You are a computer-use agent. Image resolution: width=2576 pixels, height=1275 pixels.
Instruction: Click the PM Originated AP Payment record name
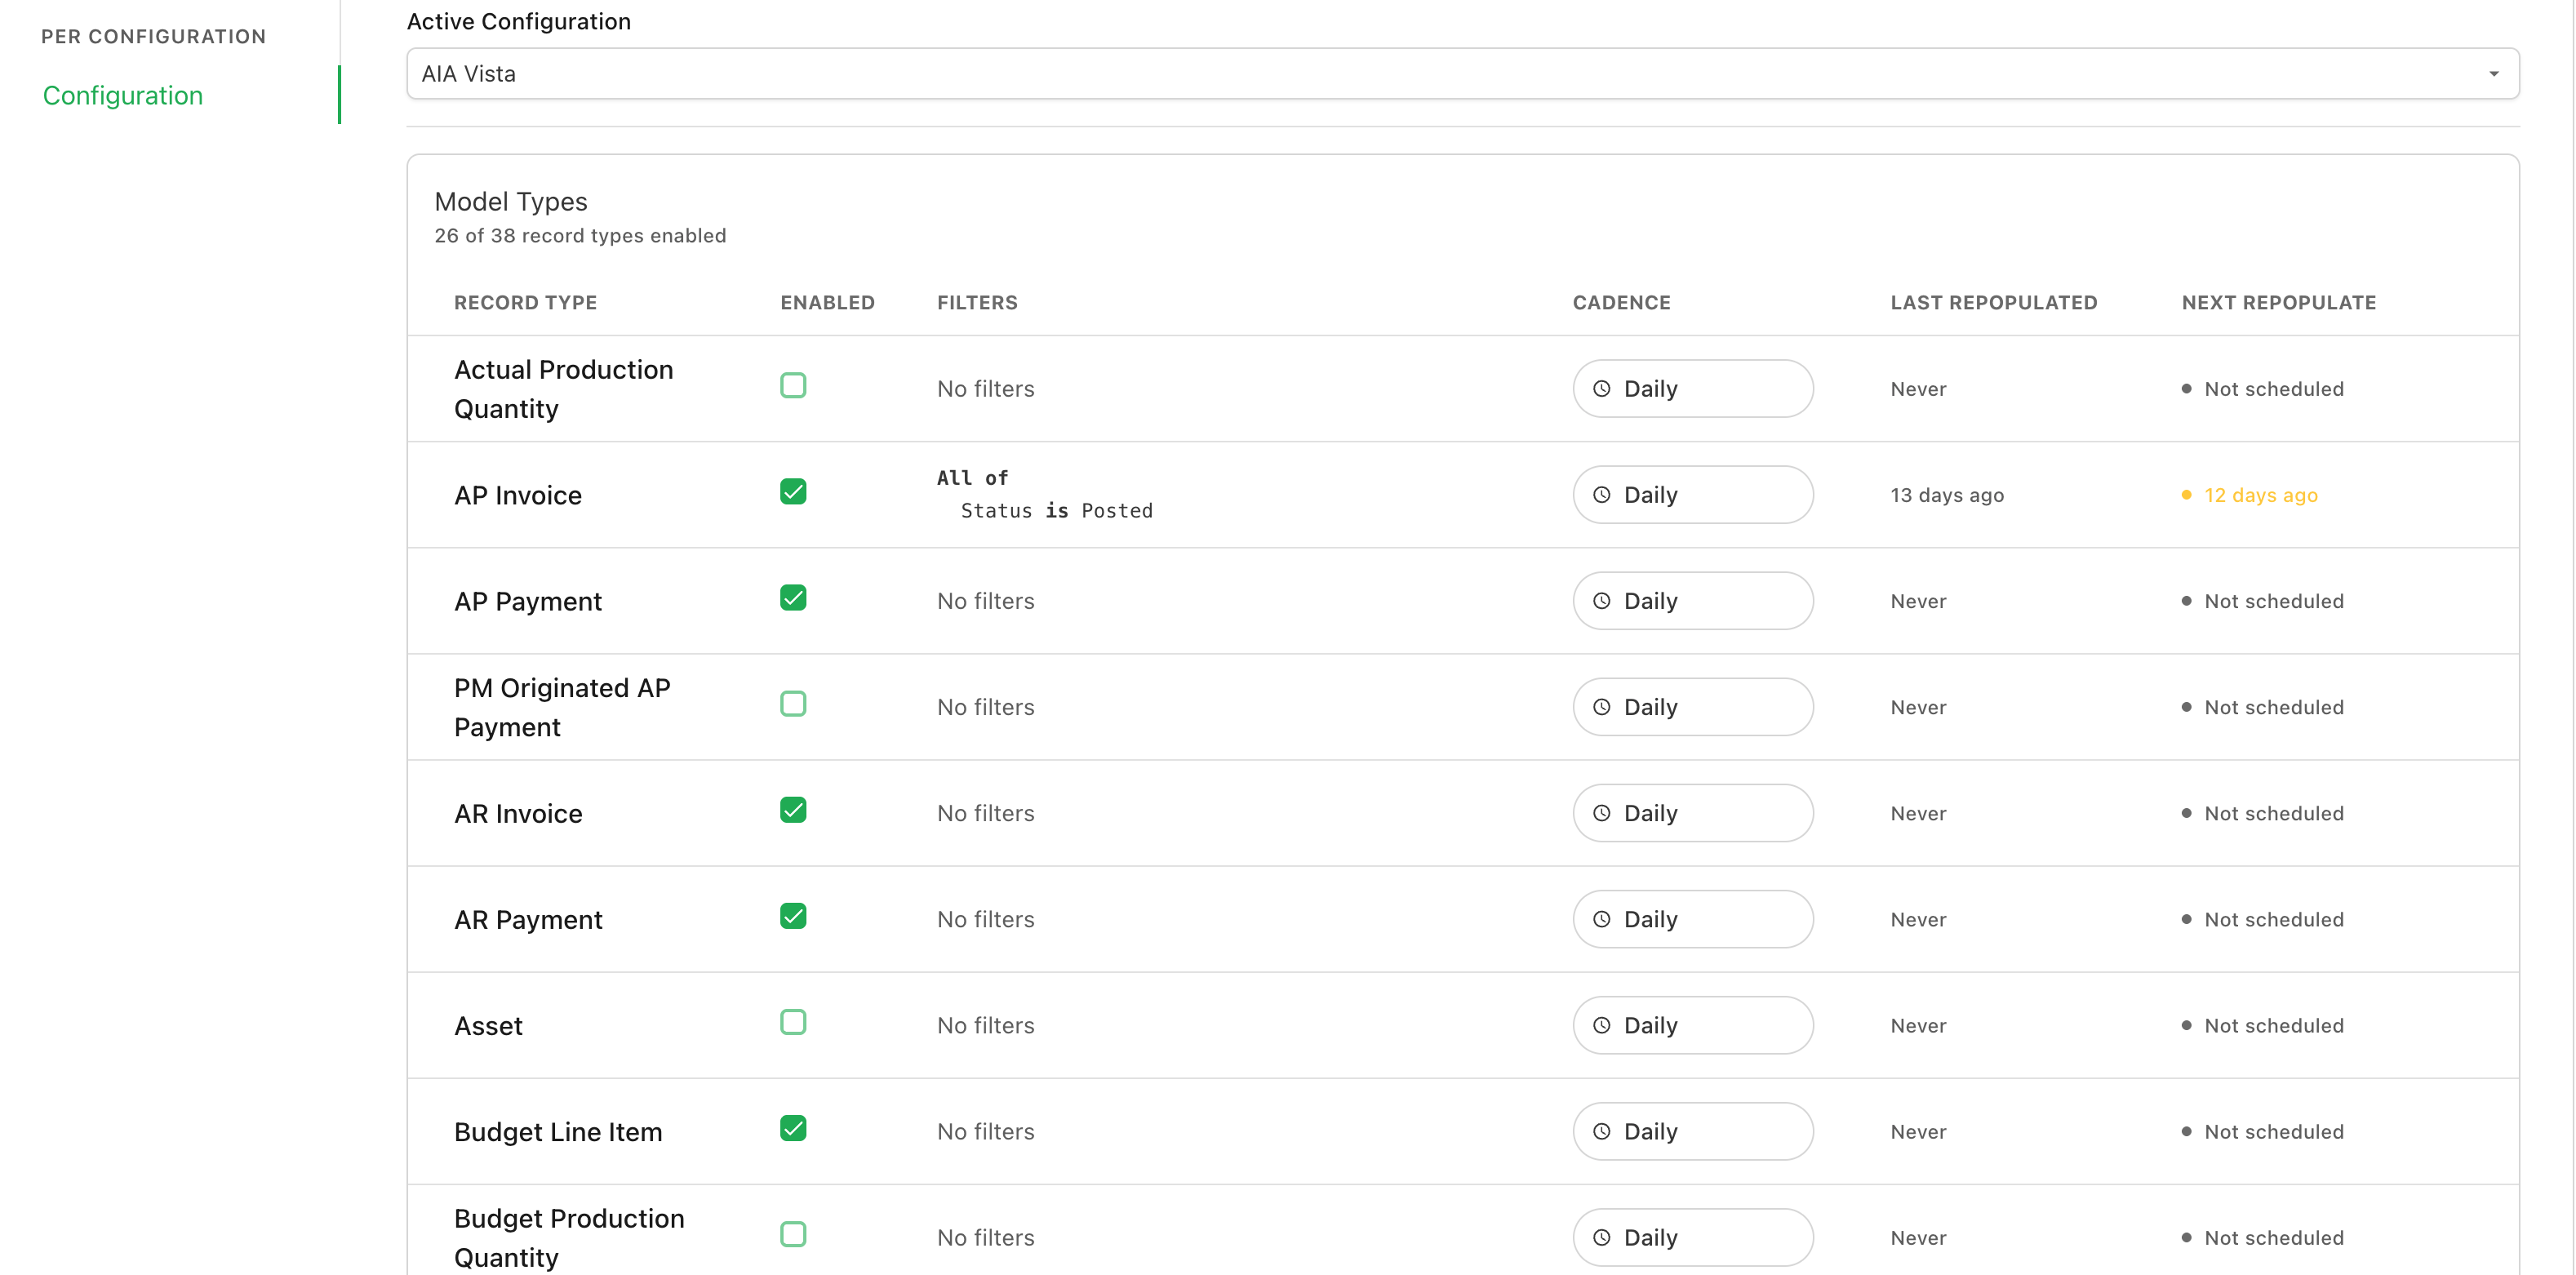(x=562, y=707)
